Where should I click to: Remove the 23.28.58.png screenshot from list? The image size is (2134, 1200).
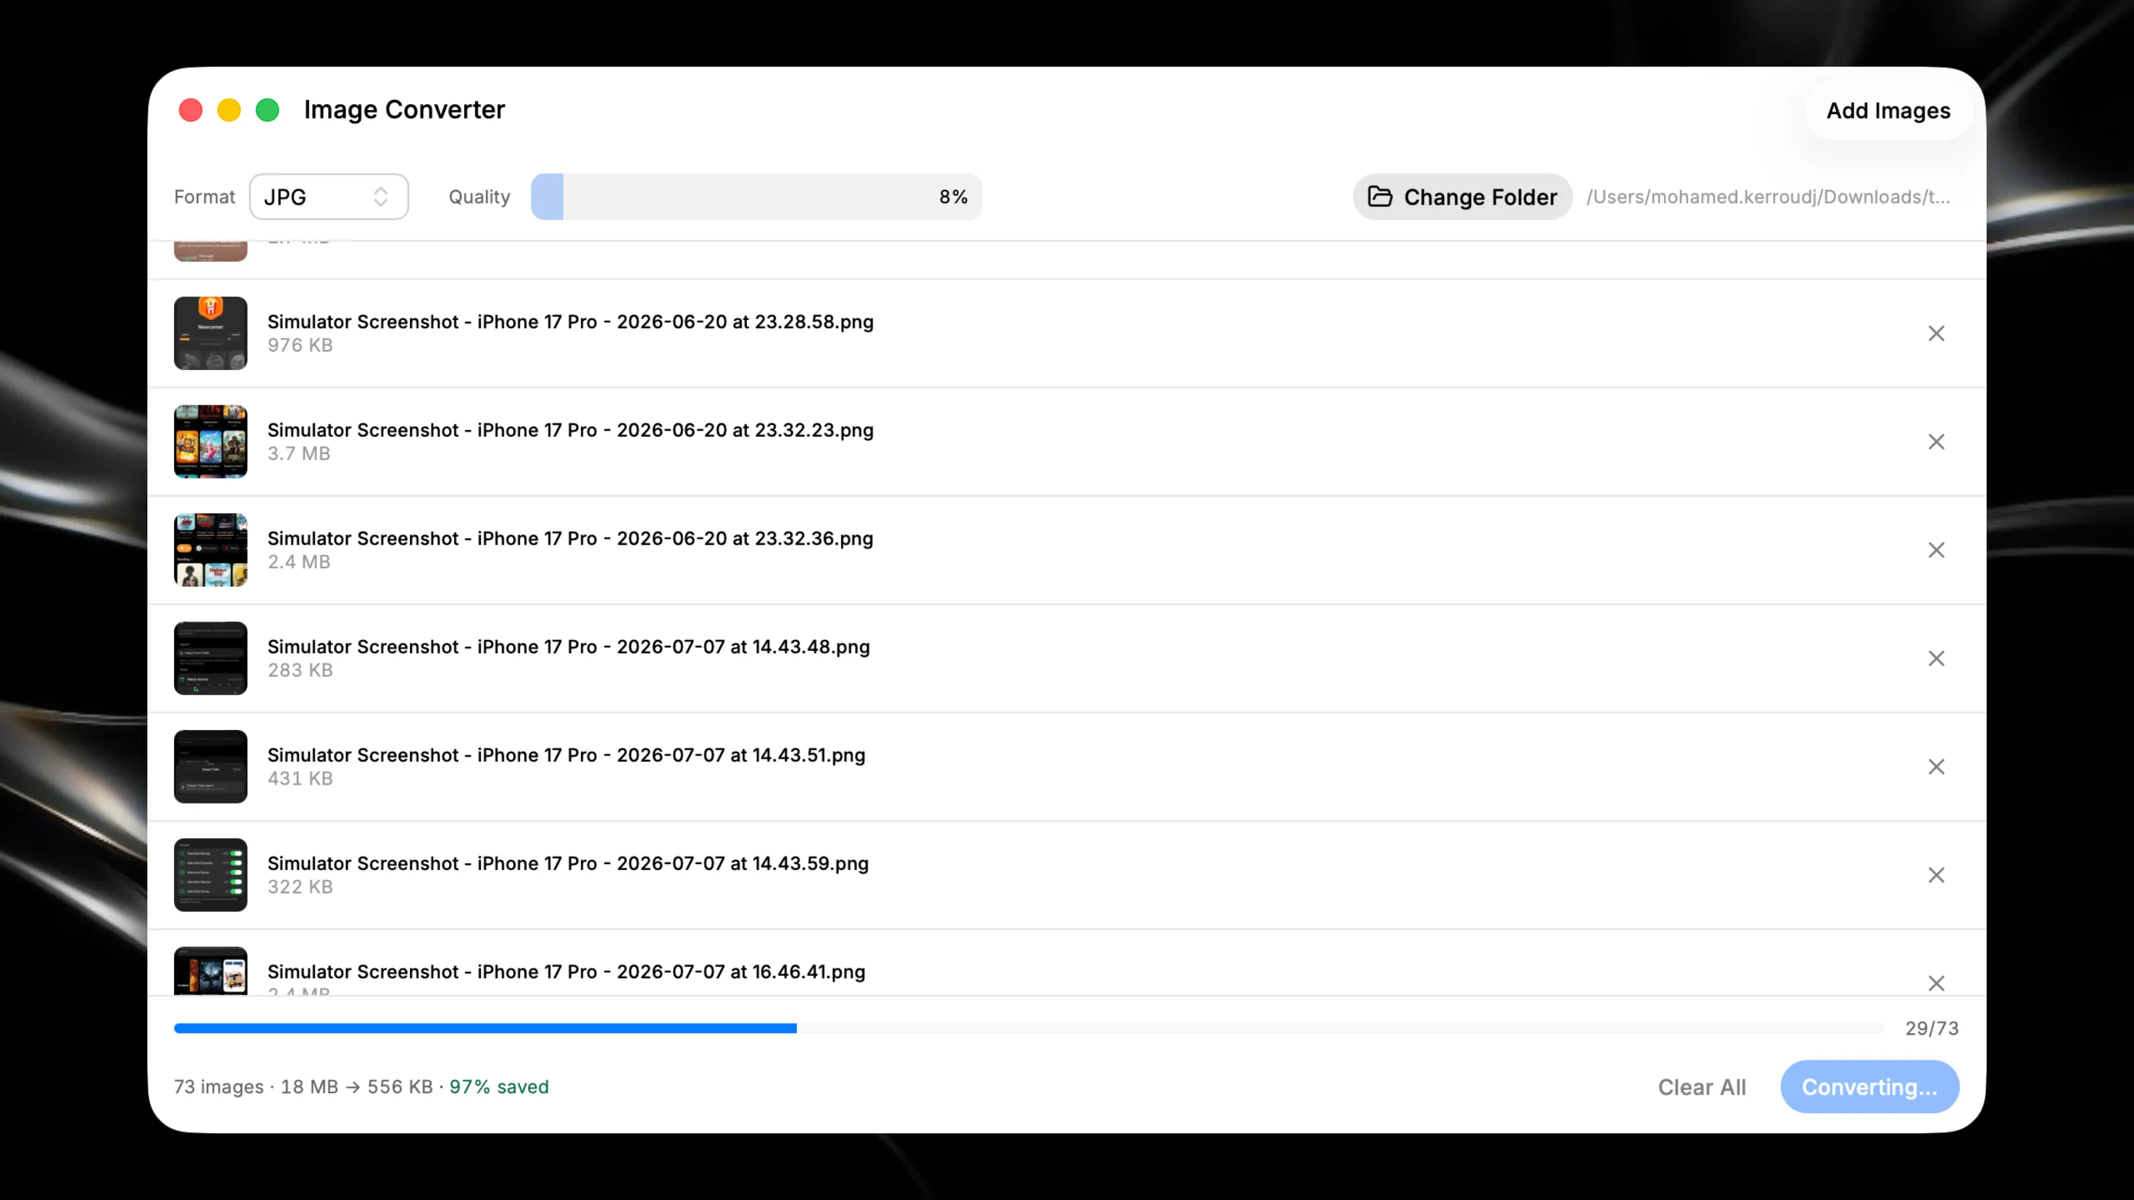click(1936, 334)
